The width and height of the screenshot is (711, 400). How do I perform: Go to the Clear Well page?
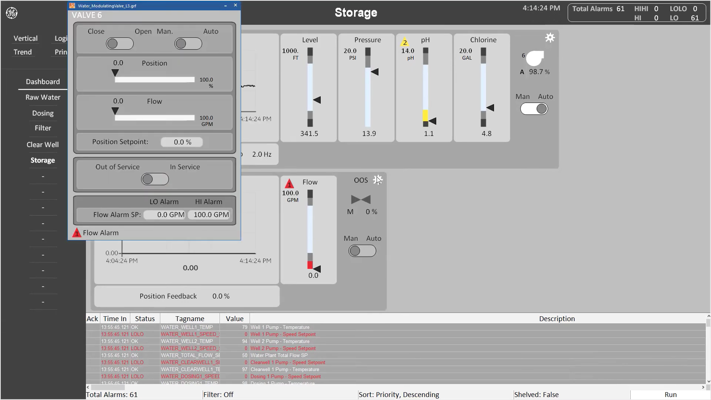43,145
